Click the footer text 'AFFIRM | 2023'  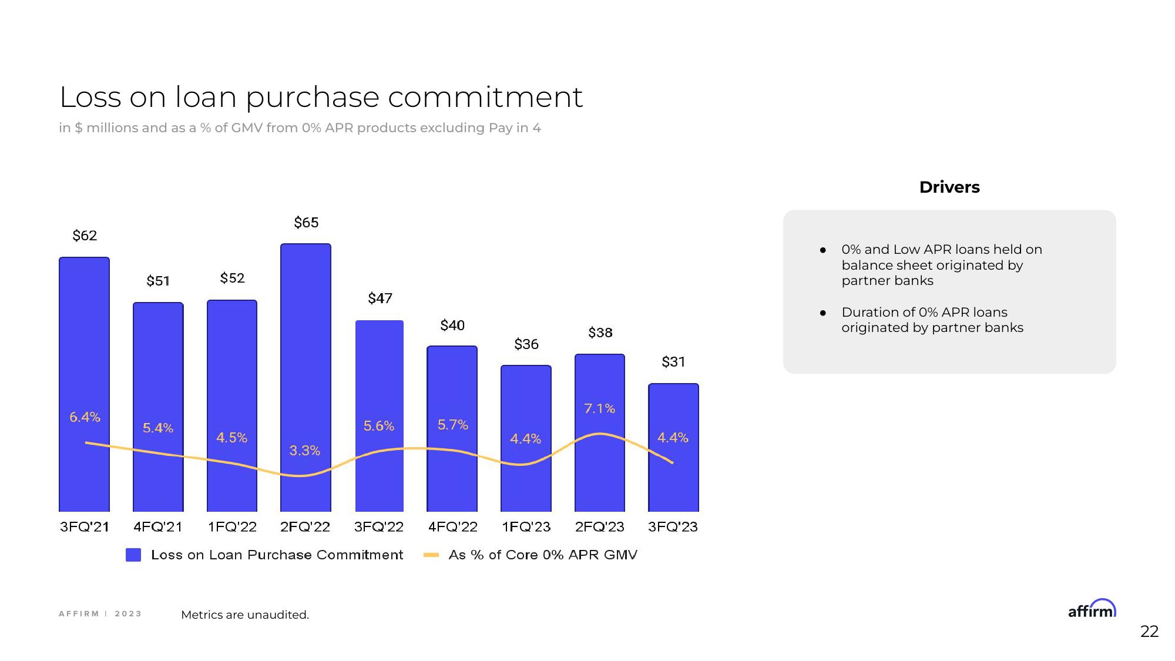click(x=100, y=614)
